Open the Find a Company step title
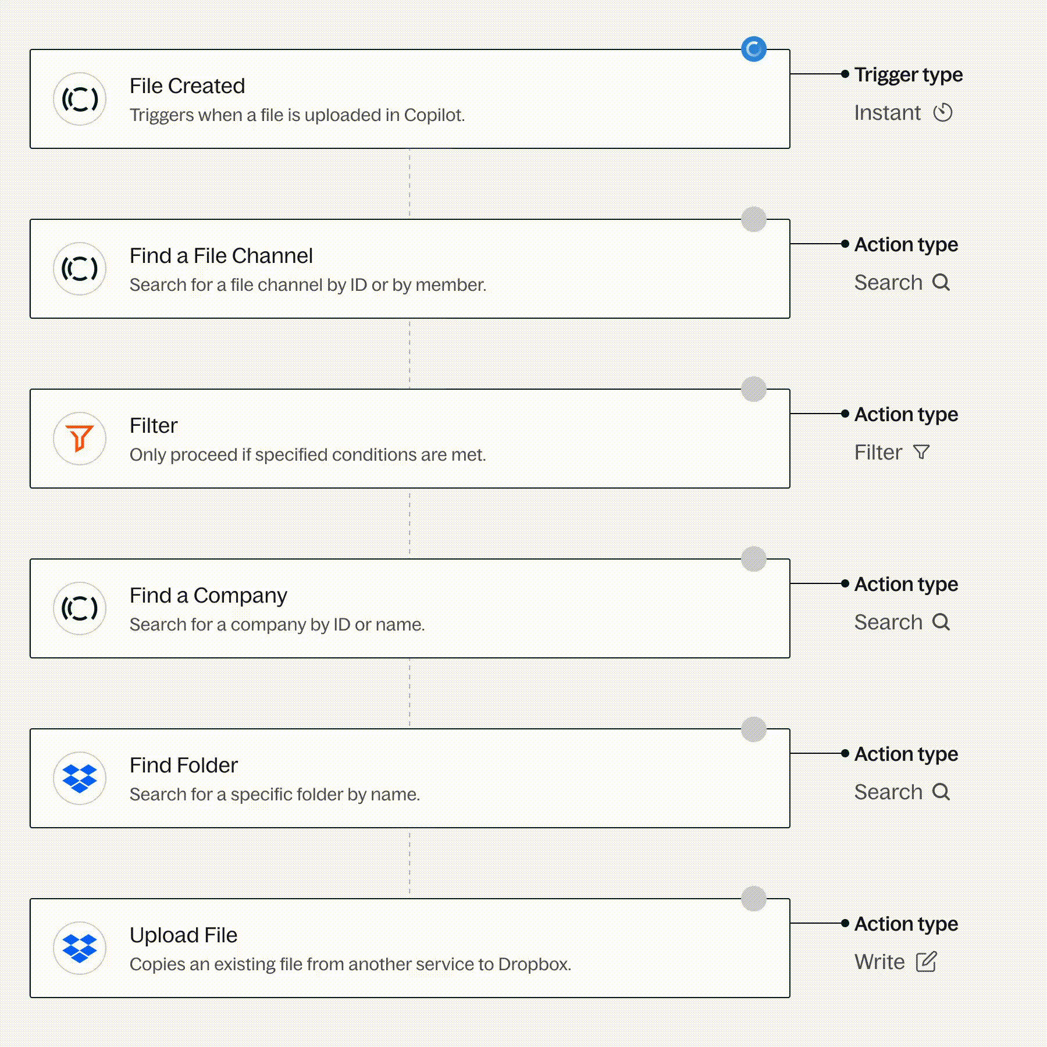 [208, 596]
